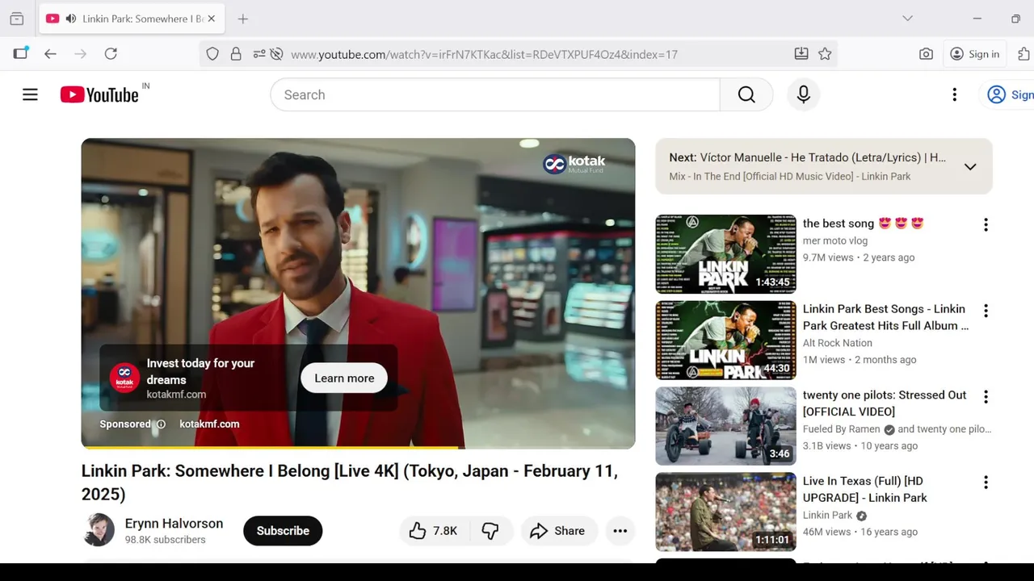
Task: Select the Linkin Park browser tab
Action: 132,19
